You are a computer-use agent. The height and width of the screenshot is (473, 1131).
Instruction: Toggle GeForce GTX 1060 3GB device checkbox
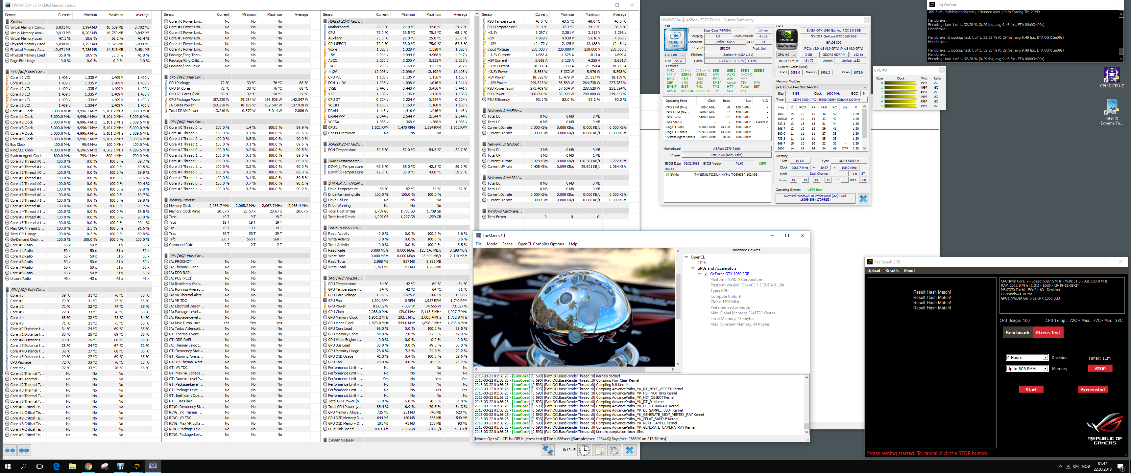[x=706, y=274]
